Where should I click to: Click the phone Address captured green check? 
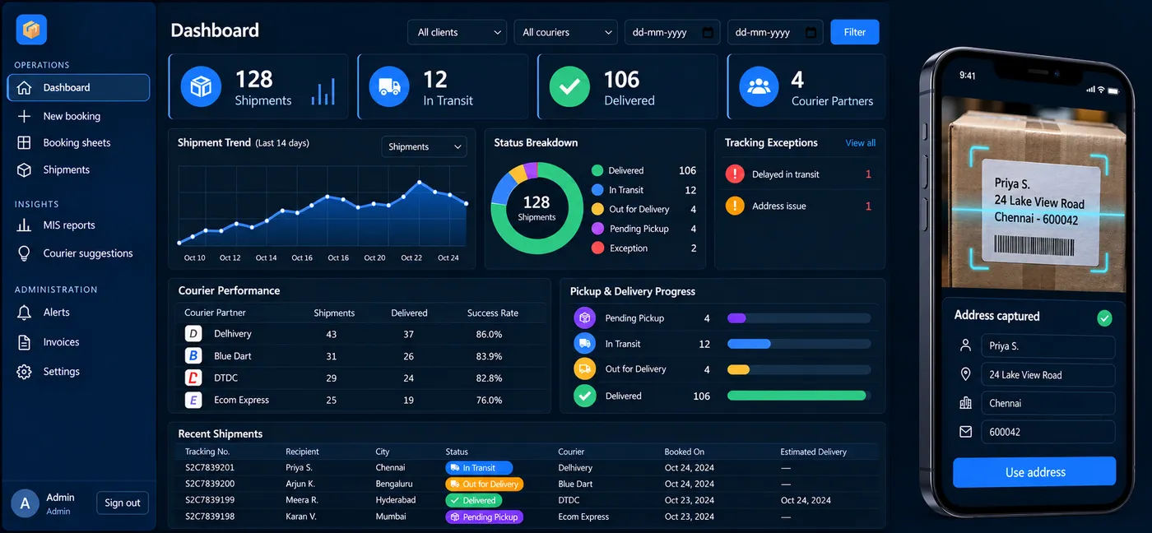[x=1104, y=317]
